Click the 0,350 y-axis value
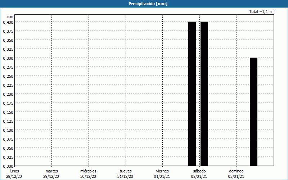 (8, 40)
